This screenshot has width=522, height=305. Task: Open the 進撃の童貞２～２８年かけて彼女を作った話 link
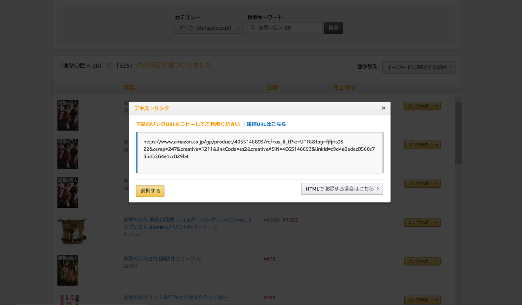tap(175, 297)
